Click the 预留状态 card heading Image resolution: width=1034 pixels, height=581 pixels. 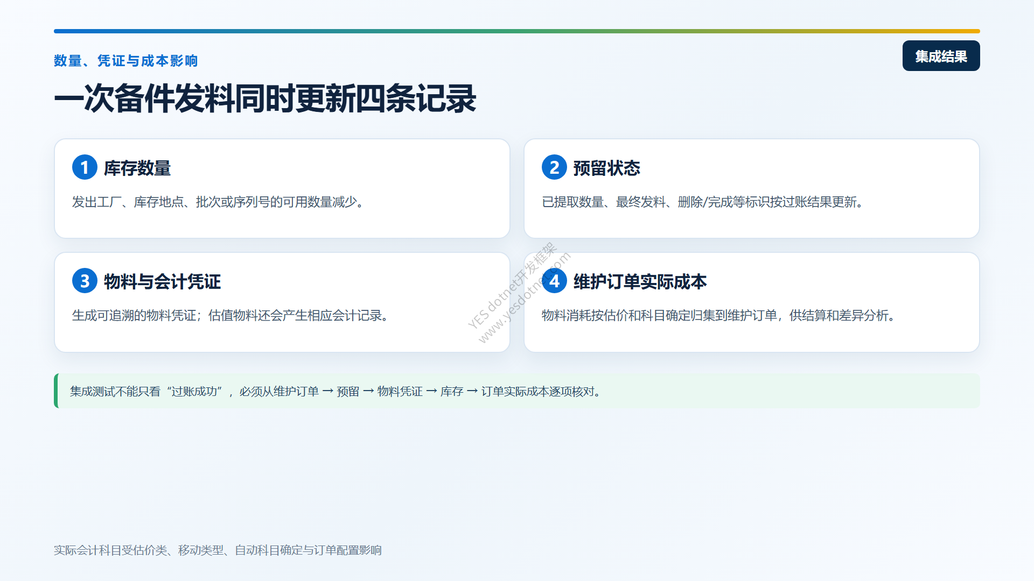[607, 168]
